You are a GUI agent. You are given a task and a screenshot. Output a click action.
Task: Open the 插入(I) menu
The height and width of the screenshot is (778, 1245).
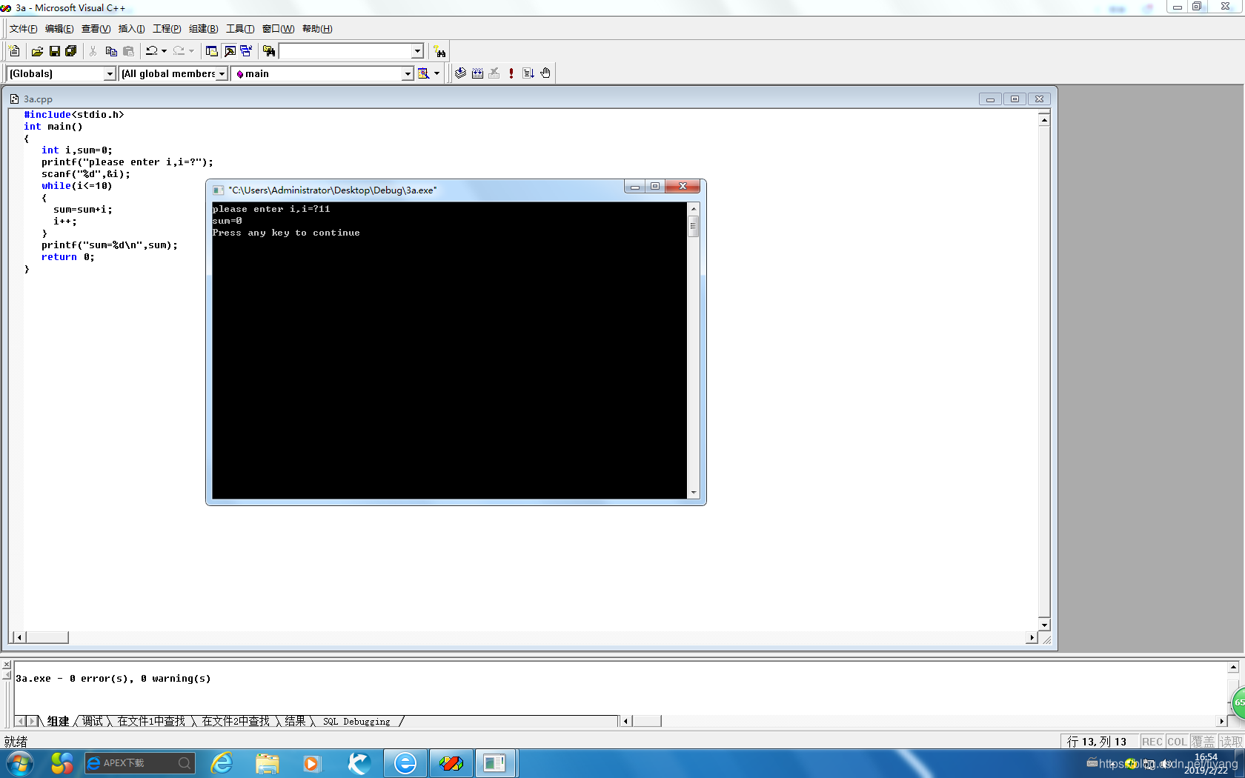pyautogui.click(x=131, y=29)
